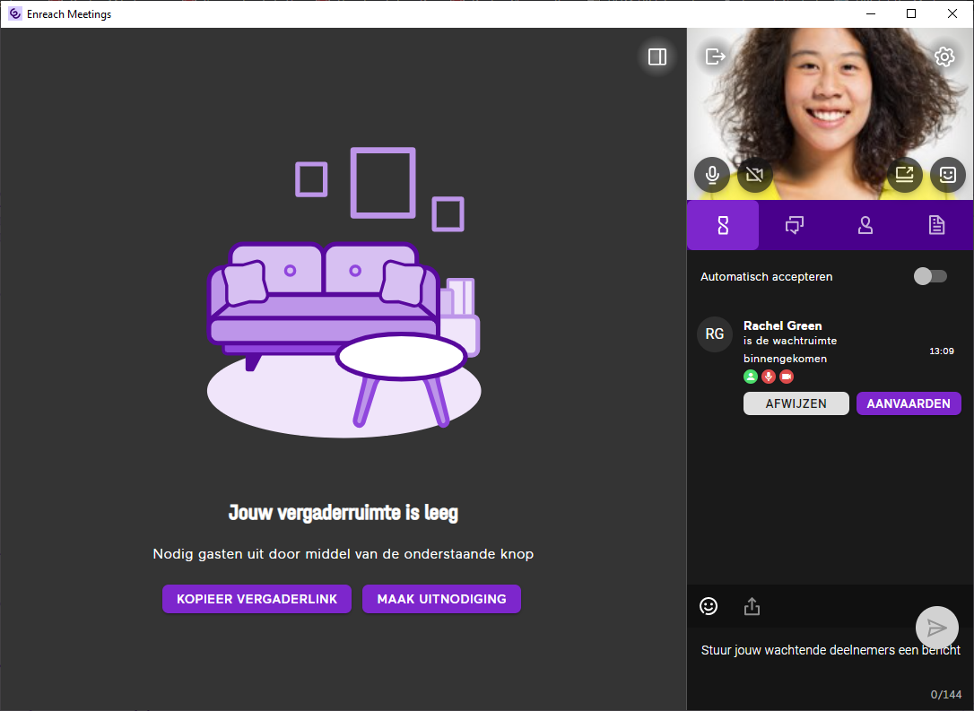
Task: Open settings gear on video preview
Action: (x=944, y=57)
